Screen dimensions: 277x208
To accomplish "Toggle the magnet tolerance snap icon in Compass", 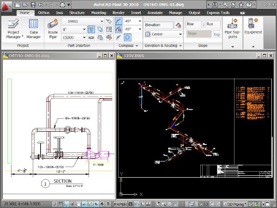I will (119, 29).
